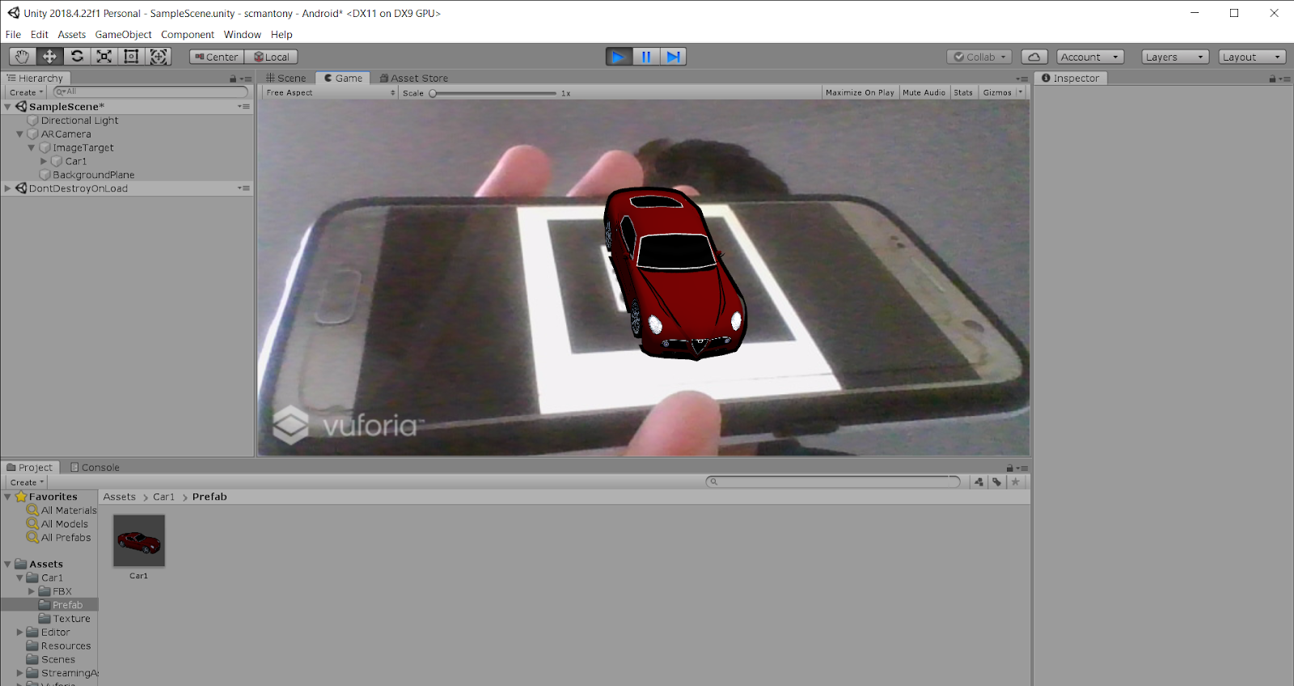Click the Hierarchy search field

150,92
